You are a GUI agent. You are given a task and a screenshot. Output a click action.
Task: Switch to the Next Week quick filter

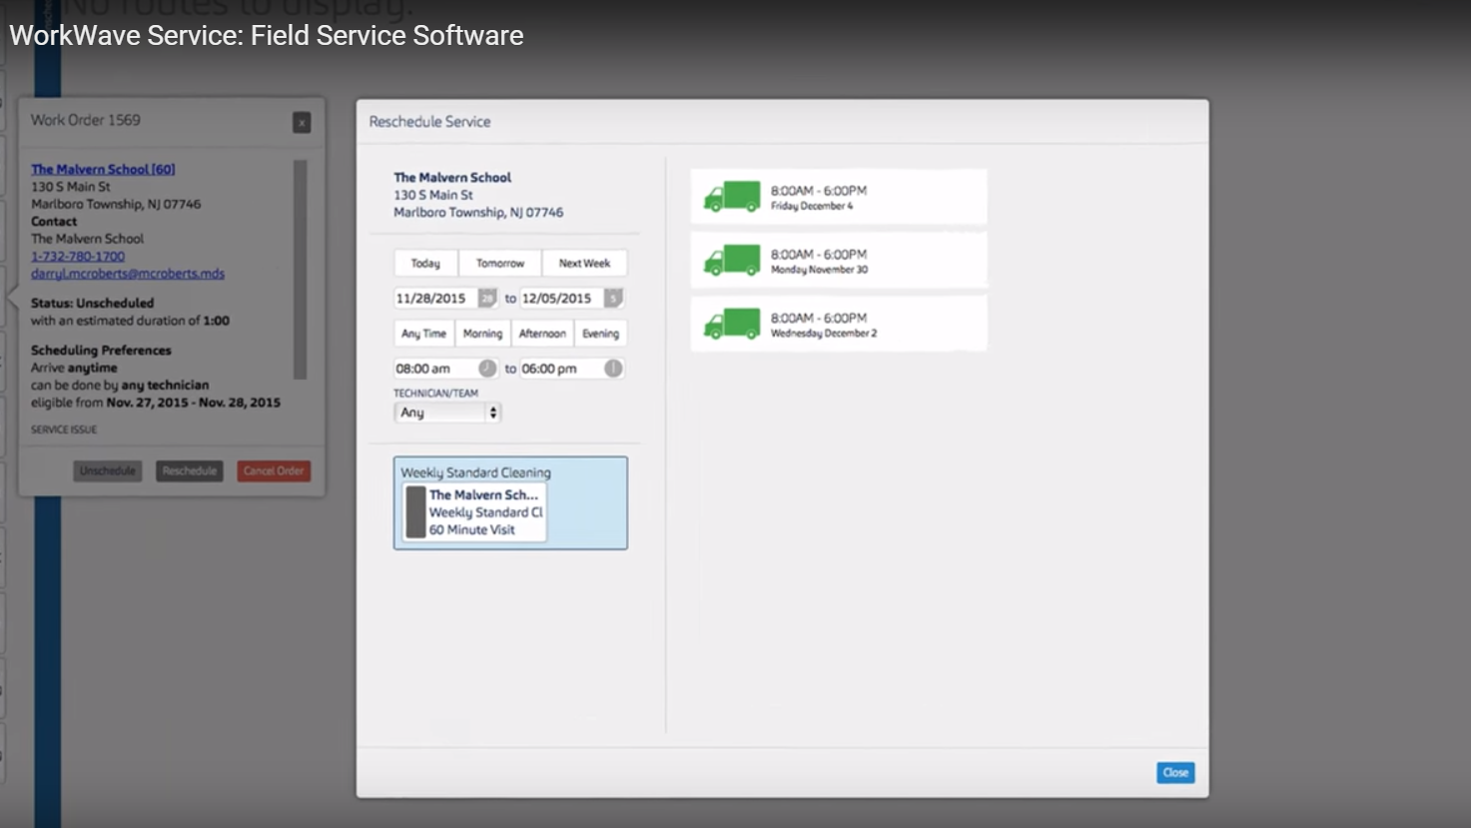[584, 263]
